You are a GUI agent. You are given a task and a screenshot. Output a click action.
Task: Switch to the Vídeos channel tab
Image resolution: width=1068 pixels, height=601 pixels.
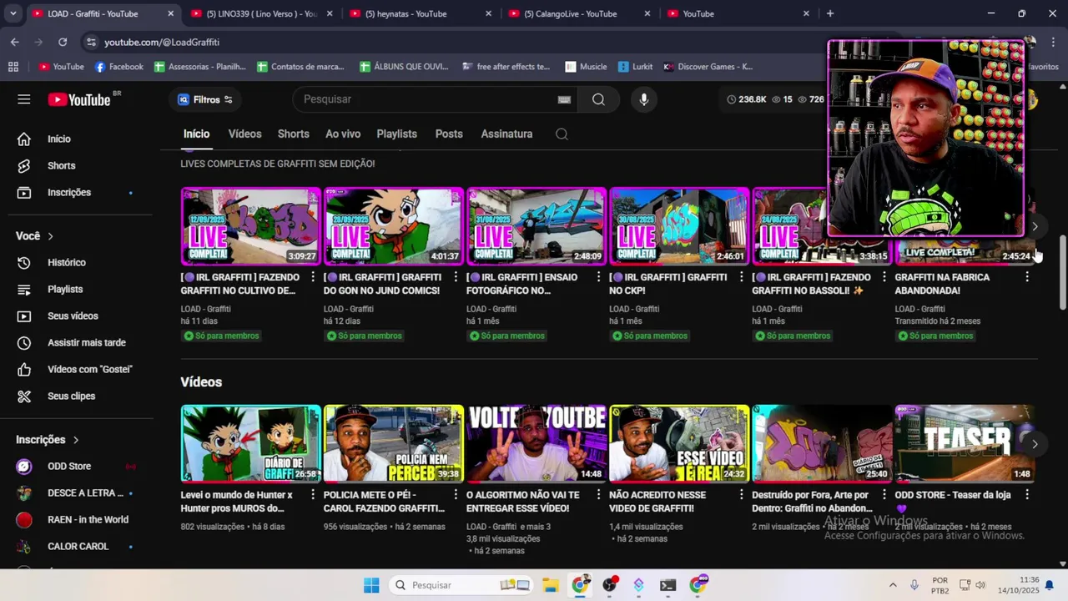click(x=244, y=134)
